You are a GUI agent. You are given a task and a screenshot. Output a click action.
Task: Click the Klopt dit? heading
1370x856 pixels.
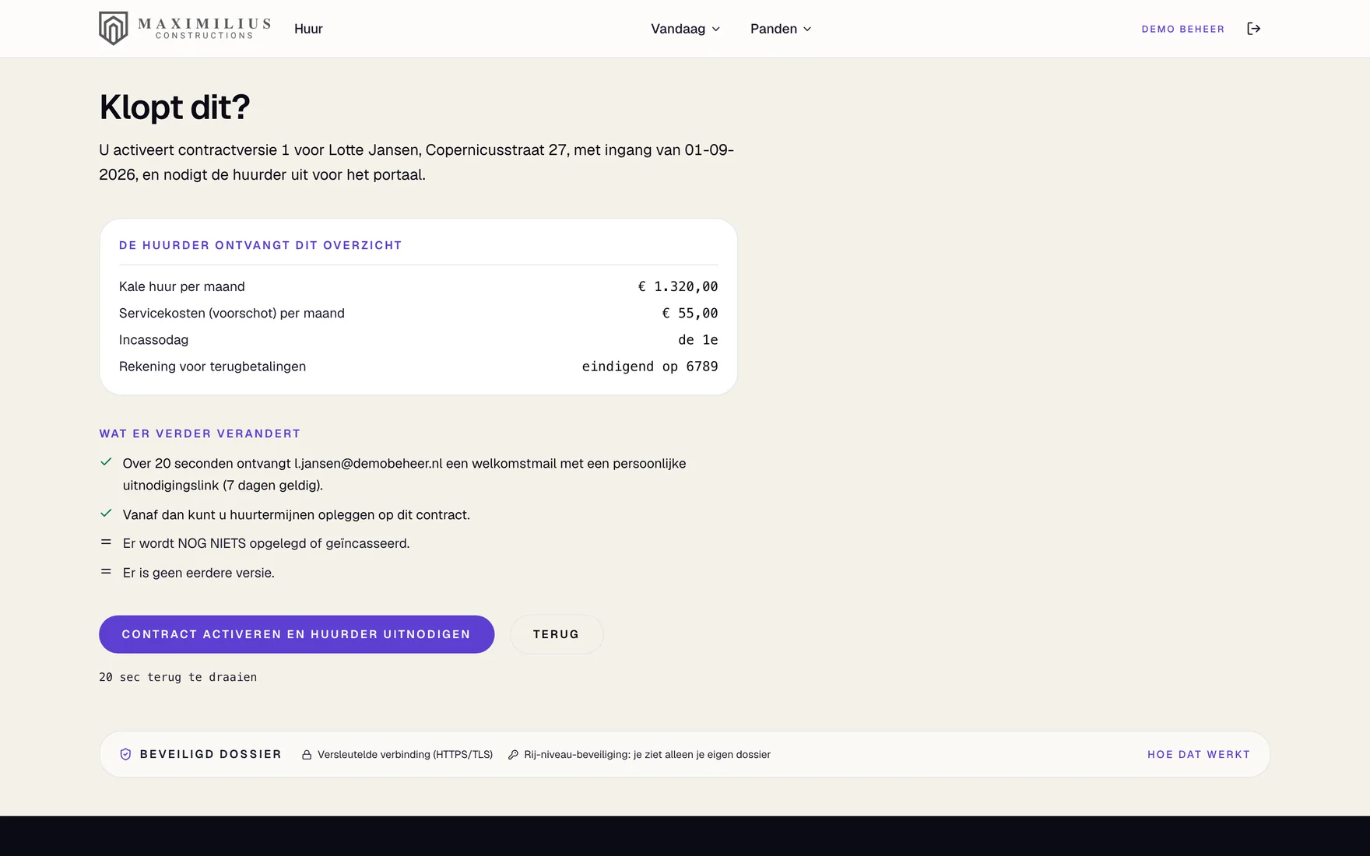click(174, 107)
